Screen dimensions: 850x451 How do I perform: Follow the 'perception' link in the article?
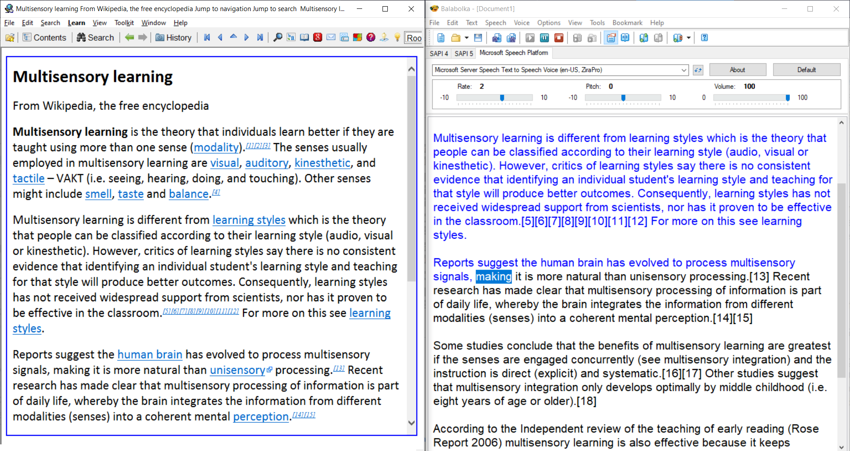tap(261, 416)
